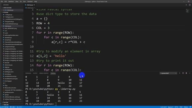Run the Python file with the play icon

(186, 5)
